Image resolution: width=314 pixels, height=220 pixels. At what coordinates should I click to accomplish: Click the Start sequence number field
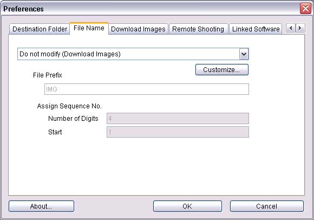coord(178,132)
